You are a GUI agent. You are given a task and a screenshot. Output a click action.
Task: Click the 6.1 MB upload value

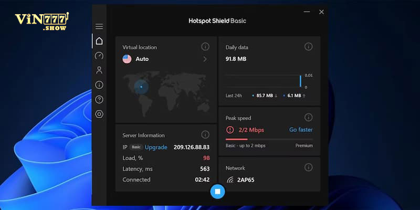[x=294, y=96]
